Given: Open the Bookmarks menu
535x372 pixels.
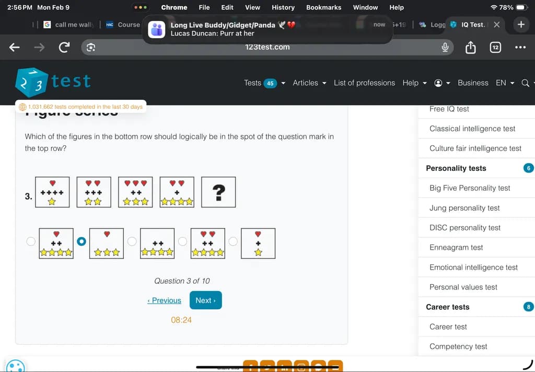Looking at the screenshot, I should (323, 7).
